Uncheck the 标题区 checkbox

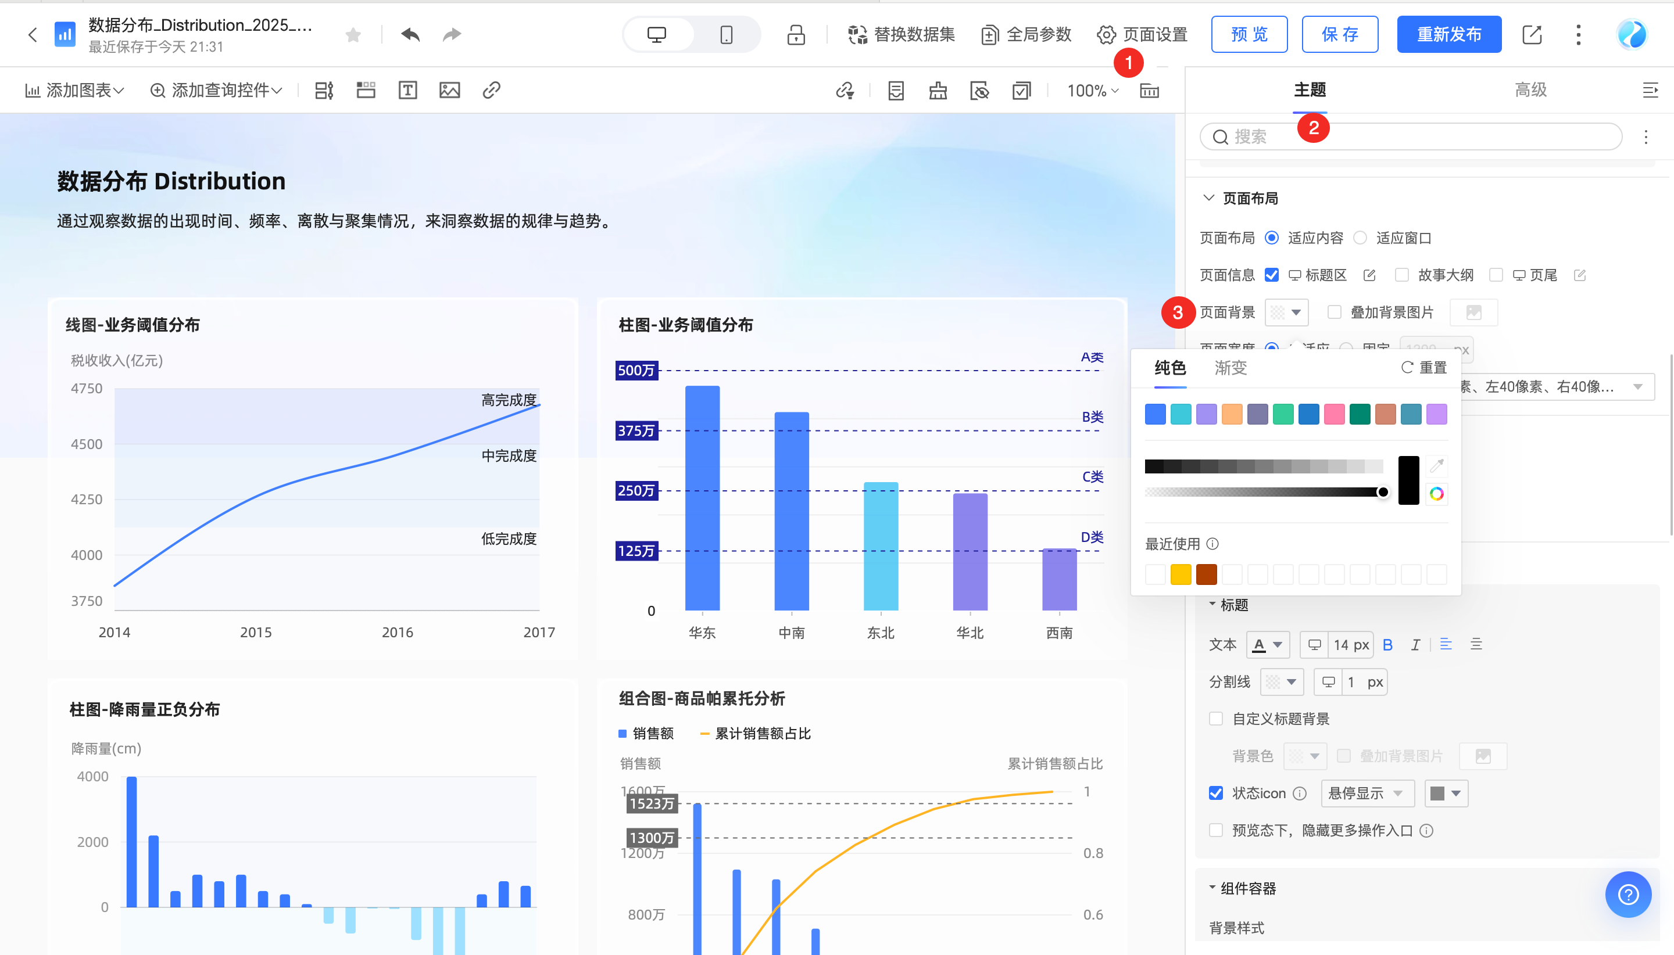1272,275
